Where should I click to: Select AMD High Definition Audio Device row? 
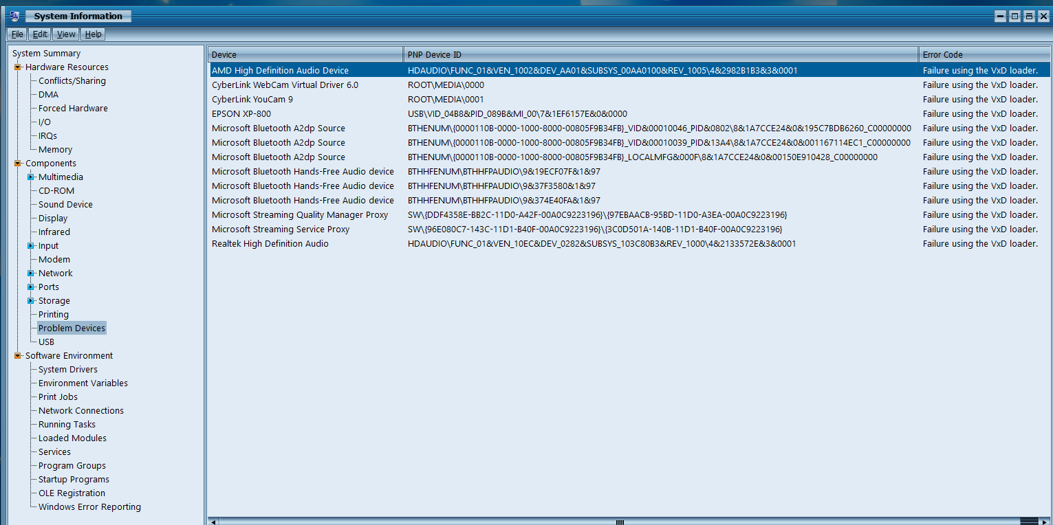(x=629, y=70)
